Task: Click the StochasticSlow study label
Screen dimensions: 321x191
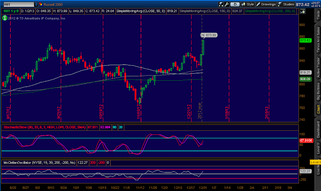Action: 45,127
